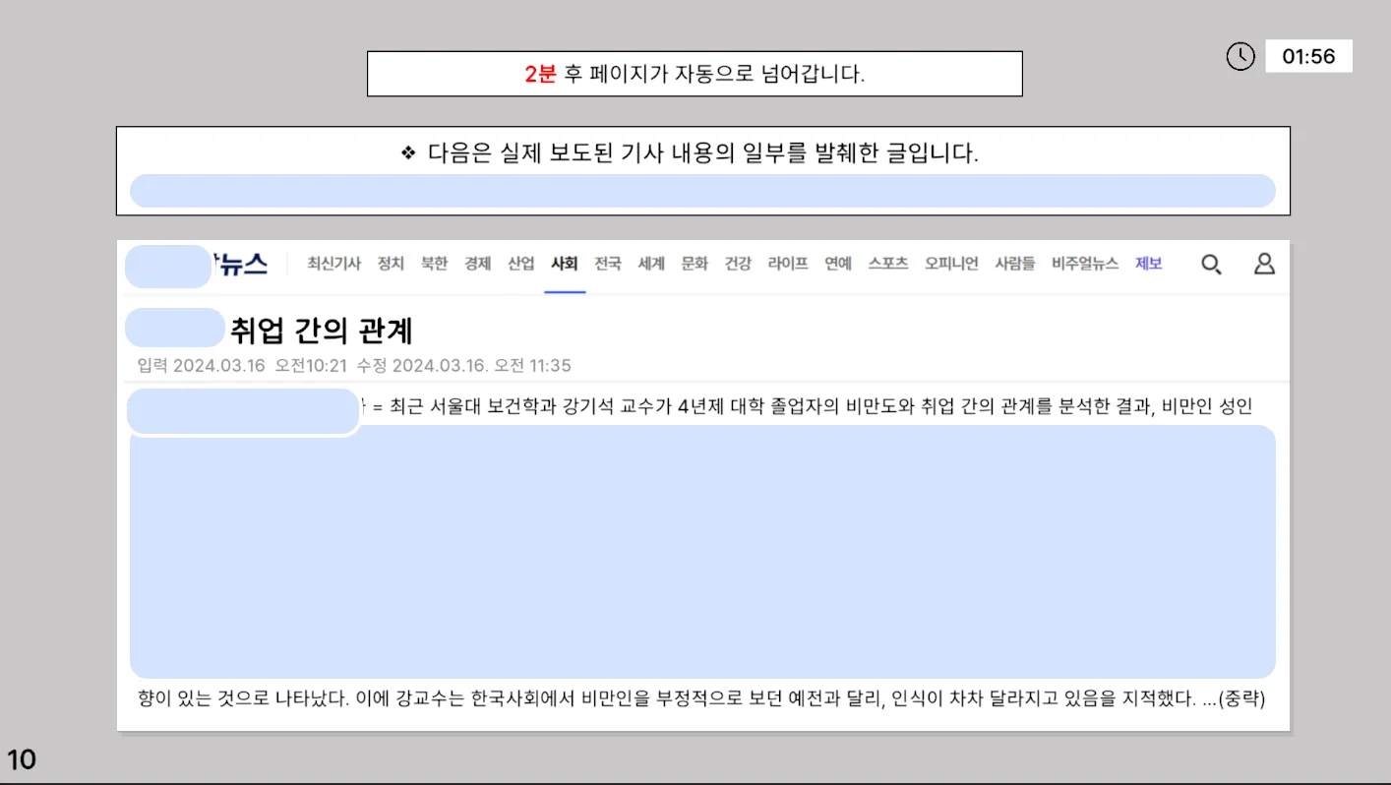Image resolution: width=1391 pixels, height=785 pixels.
Task: Open the 라이프 section
Action: point(788,264)
